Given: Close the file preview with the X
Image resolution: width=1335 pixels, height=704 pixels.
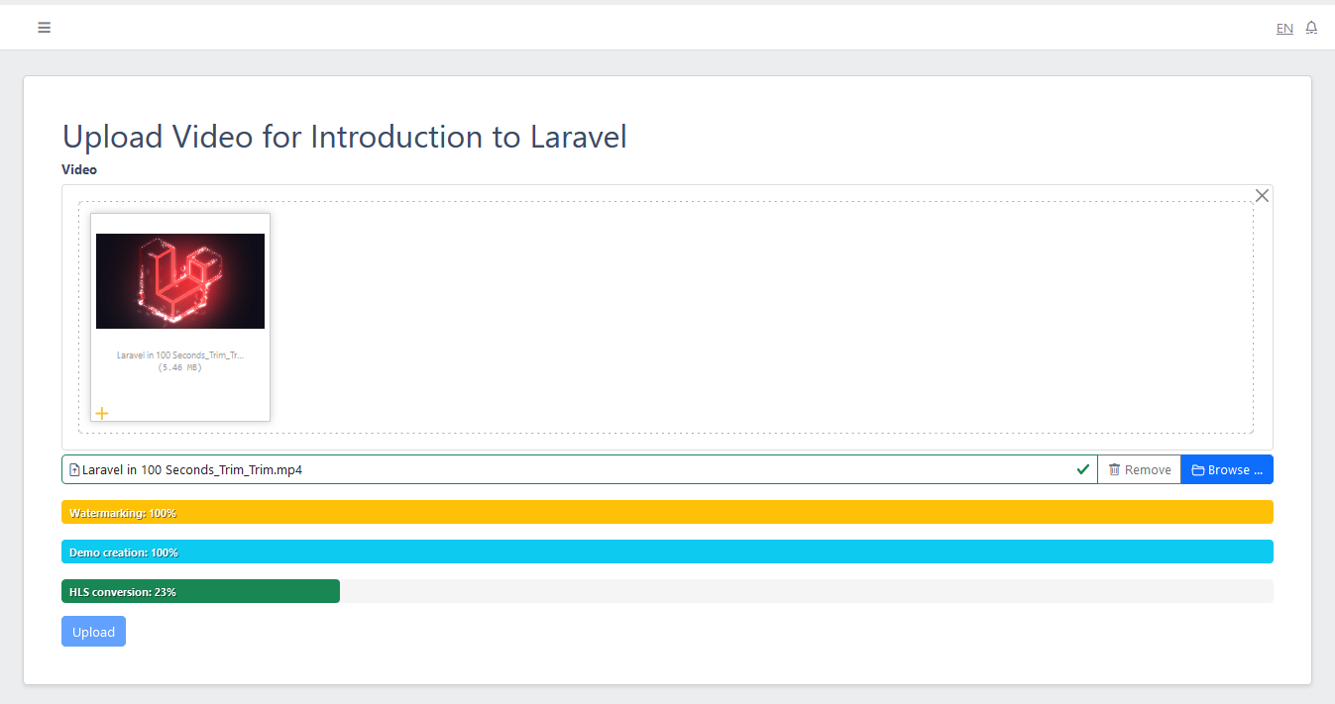Looking at the screenshot, I should 1262,195.
